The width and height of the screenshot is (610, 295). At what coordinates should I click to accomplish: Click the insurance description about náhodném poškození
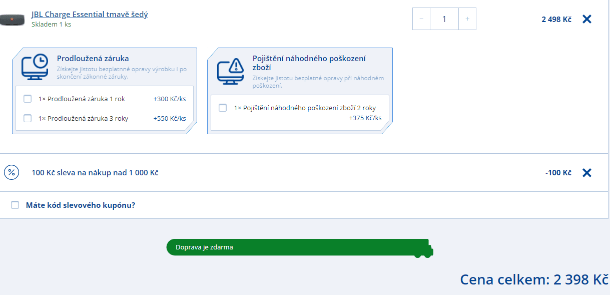(318, 82)
